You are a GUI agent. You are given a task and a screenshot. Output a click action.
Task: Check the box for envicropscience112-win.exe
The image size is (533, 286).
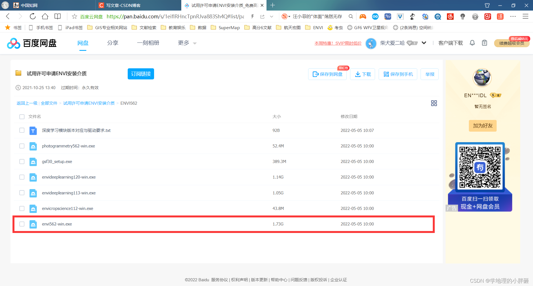point(22,209)
